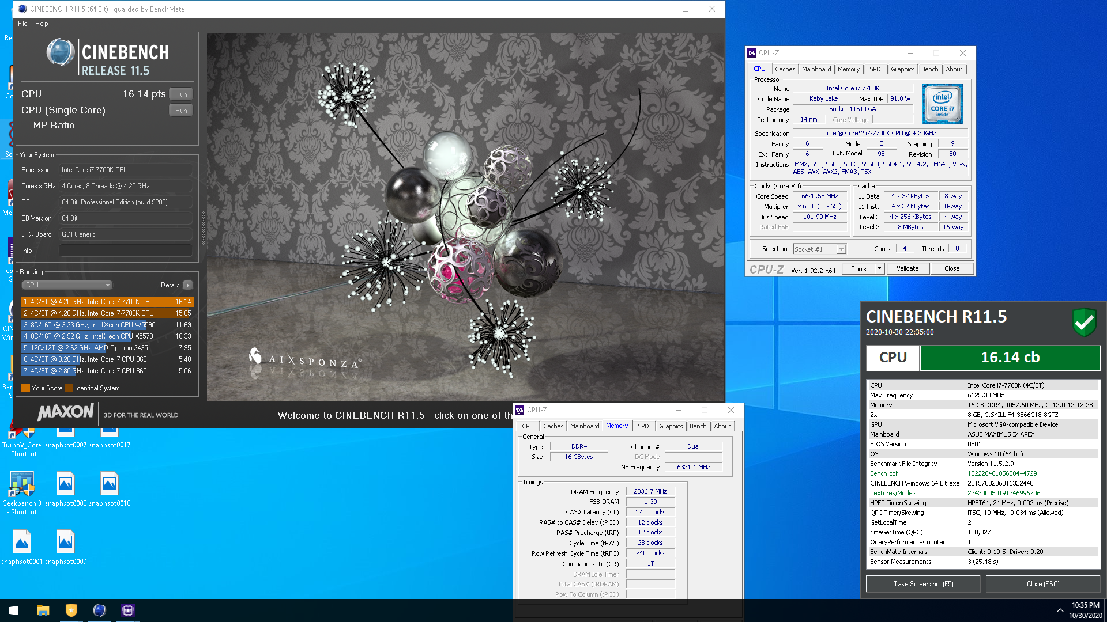The height and width of the screenshot is (622, 1107).
Task: Expand the Tools dropdown arrow
Action: click(879, 269)
